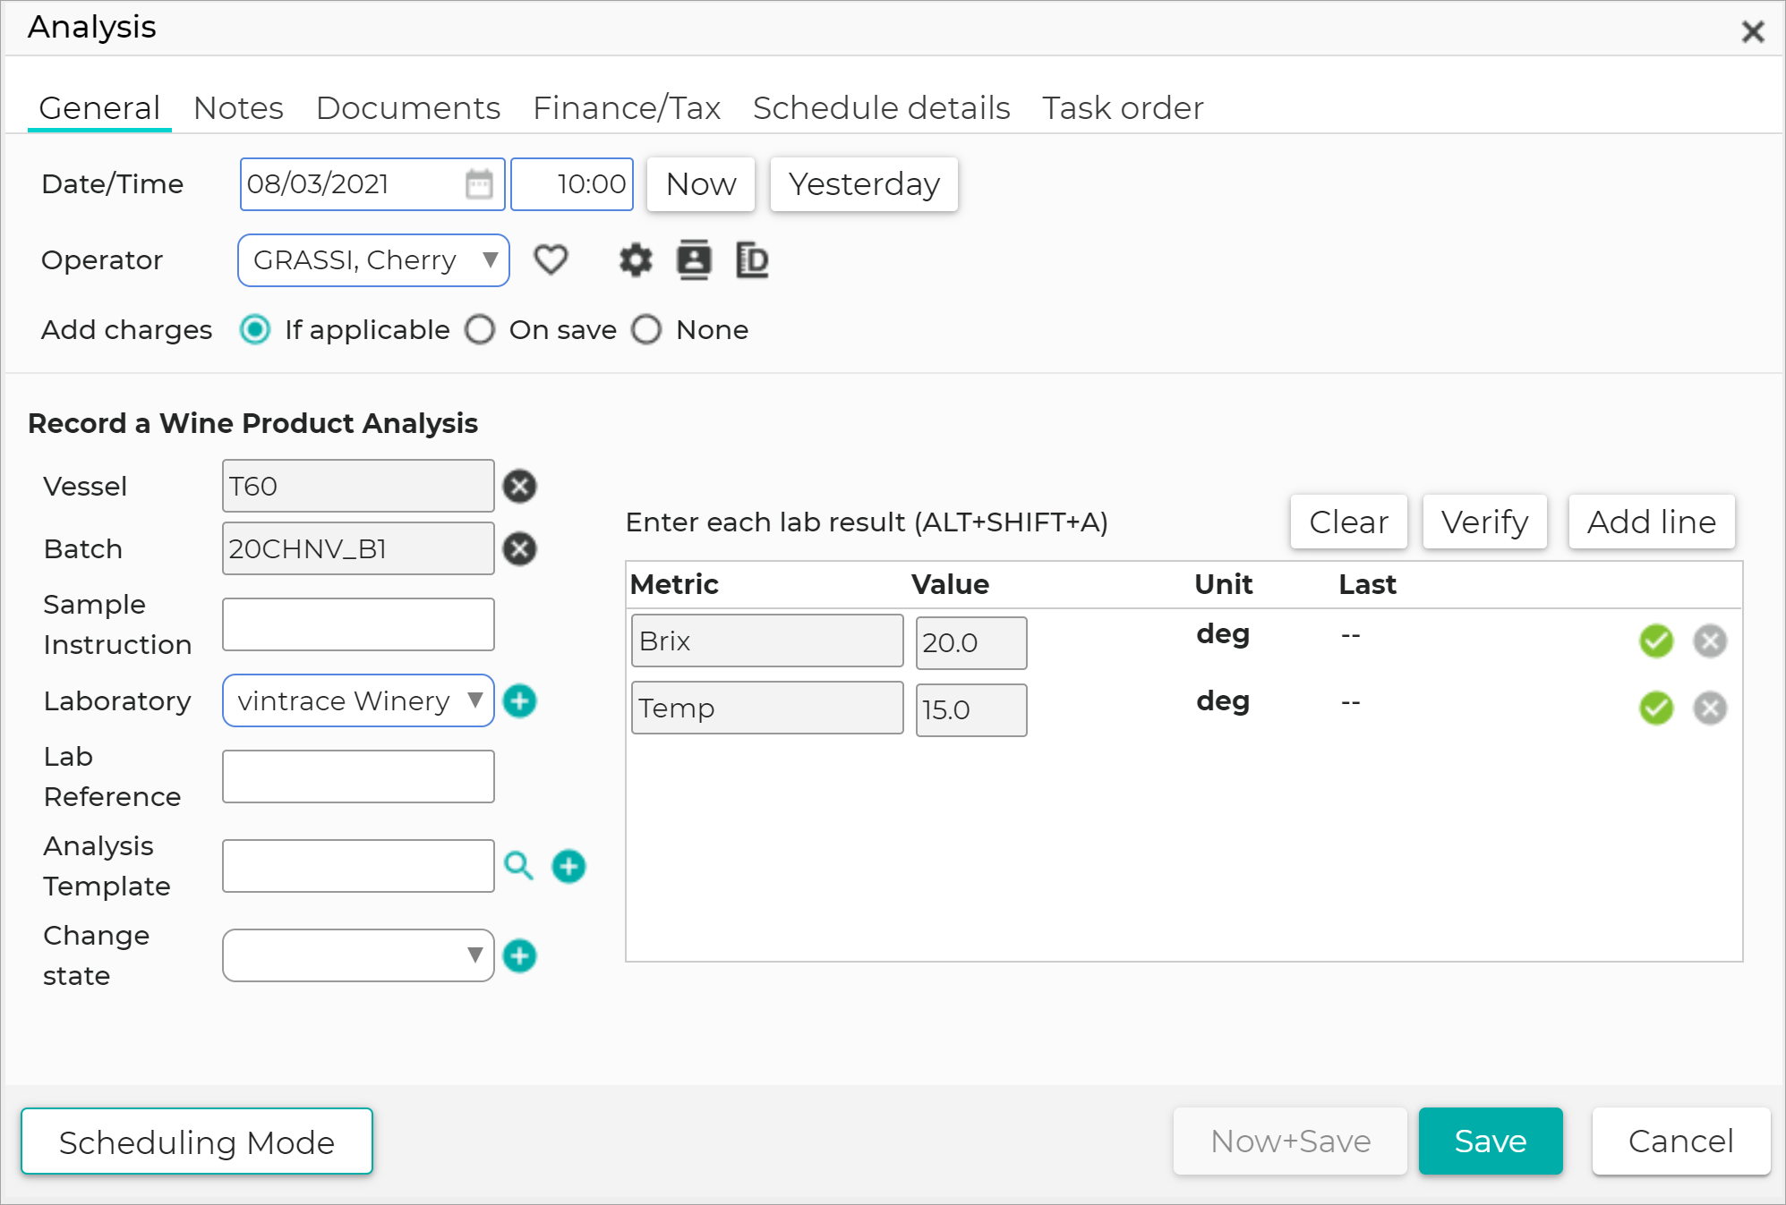Open the date picker calendar icon
Screen dimensions: 1786x1205
pos(479,184)
